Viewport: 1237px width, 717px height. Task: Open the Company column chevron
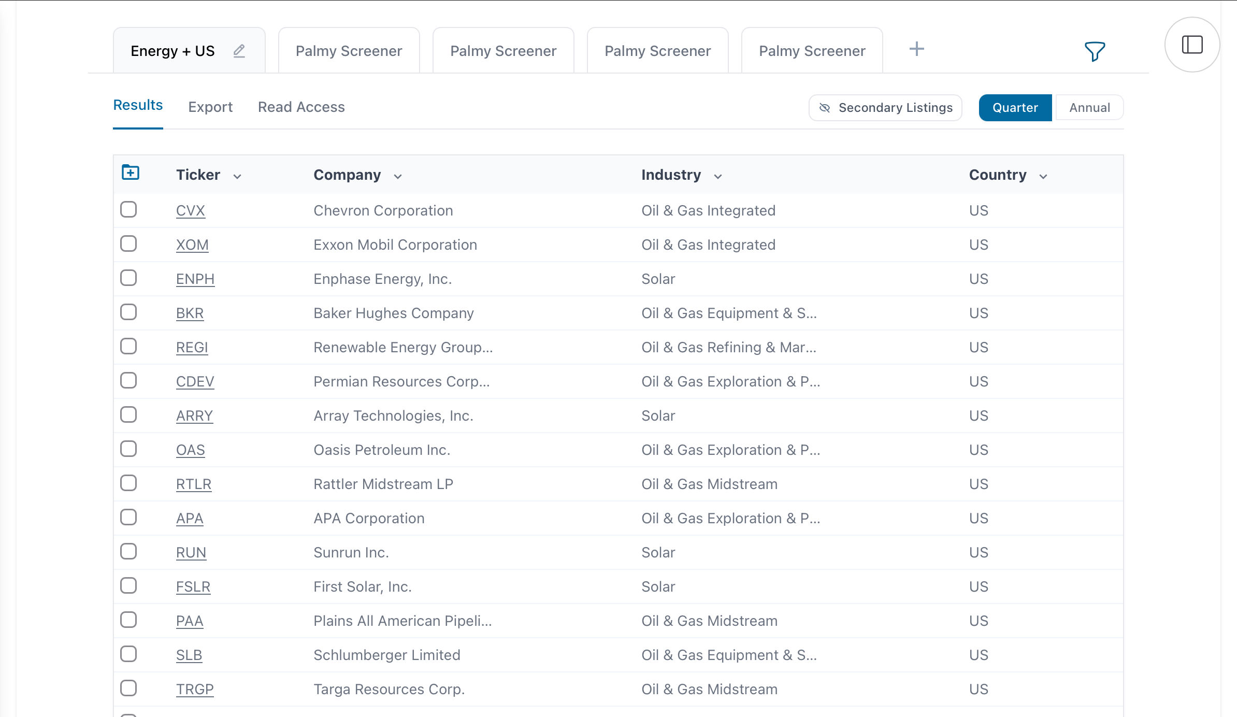click(x=398, y=177)
